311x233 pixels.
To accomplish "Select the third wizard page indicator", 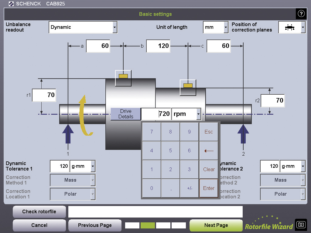I will click(x=163, y=225).
